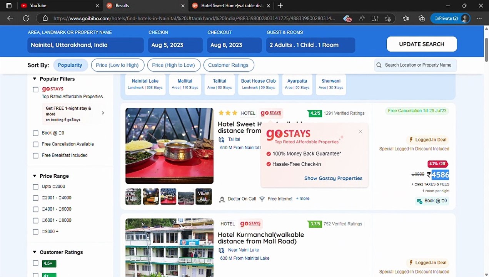The width and height of the screenshot is (489, 277).
Task: Add this page to favorites
Action: 387,18
